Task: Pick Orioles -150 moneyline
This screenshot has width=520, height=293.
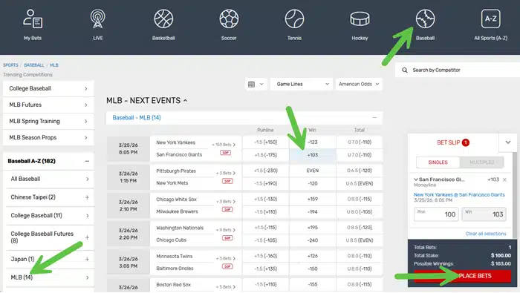Action: tap(313, 269)
